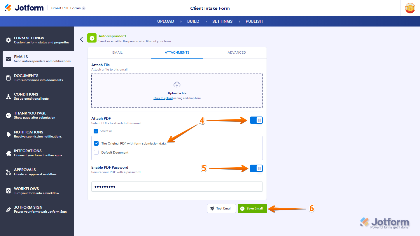Click the cloud upload icon
Image resolution: width=420 pixels, height=236 pixels.
(x=177, y=85)
